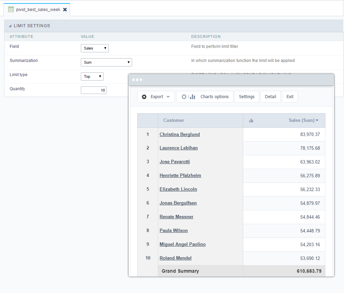Sort by the Sales (Sum) column header
The width and height of the screenshot is (344, 293).
coord(304,121)
